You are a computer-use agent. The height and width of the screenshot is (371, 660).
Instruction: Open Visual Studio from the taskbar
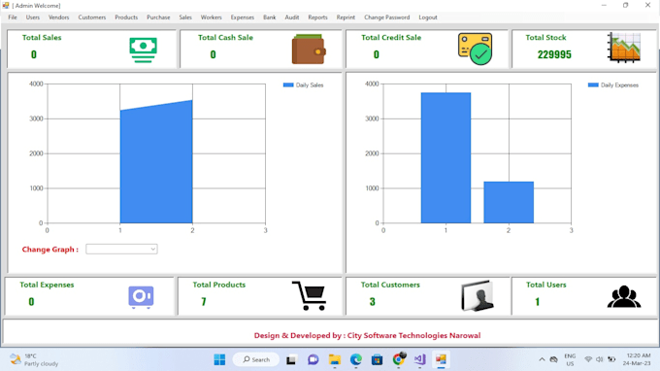(419, 359)
